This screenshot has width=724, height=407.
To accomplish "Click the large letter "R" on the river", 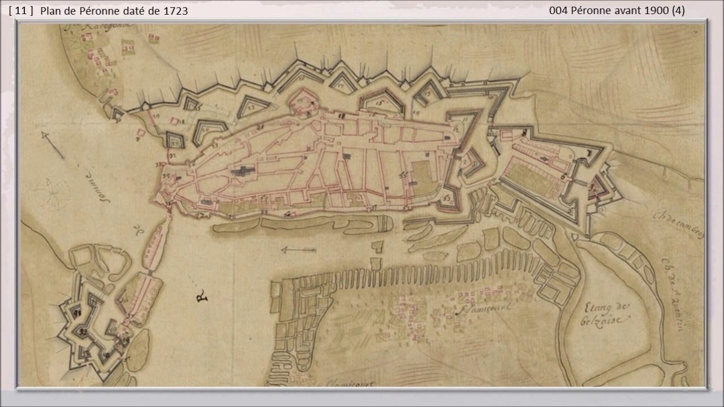I will pyautogui.click(x=201, y=296).
